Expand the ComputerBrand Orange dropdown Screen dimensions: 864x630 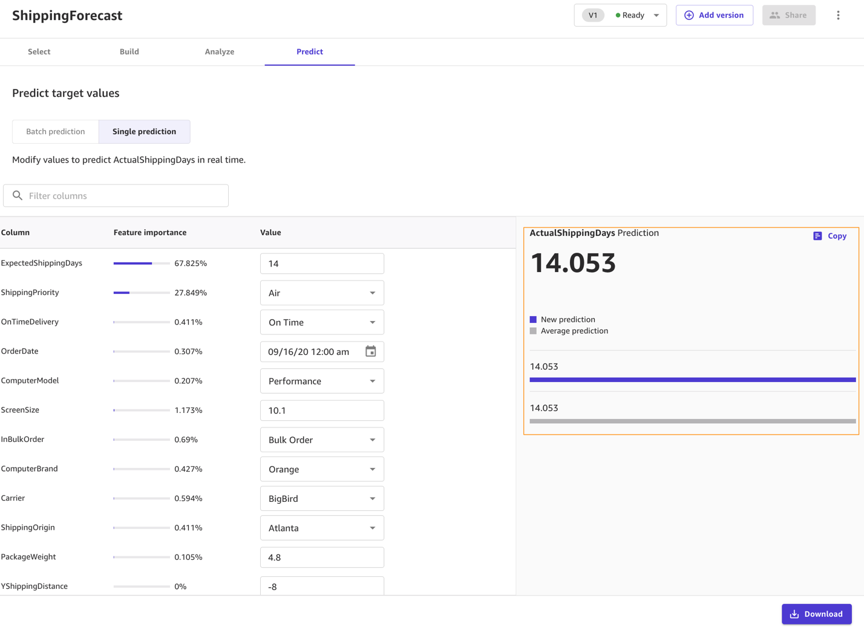322,469
